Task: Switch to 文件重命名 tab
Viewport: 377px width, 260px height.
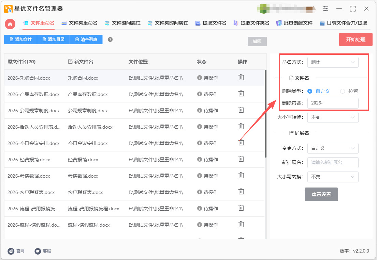Action: [x=39, y=23]
